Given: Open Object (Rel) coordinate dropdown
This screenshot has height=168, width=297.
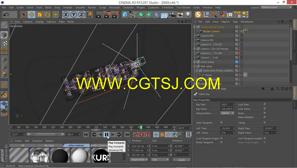Looking at the screenshot, I should pyautogui.click(x=139, y=160).
